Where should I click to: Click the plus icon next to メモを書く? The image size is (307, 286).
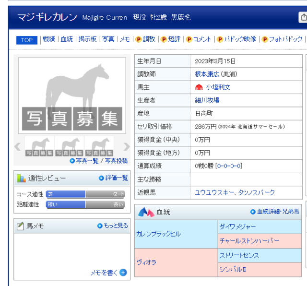pyautogui.click(x=123, y=273)
